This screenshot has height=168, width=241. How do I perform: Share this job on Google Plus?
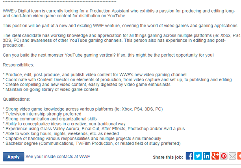(x=215, y=156)
